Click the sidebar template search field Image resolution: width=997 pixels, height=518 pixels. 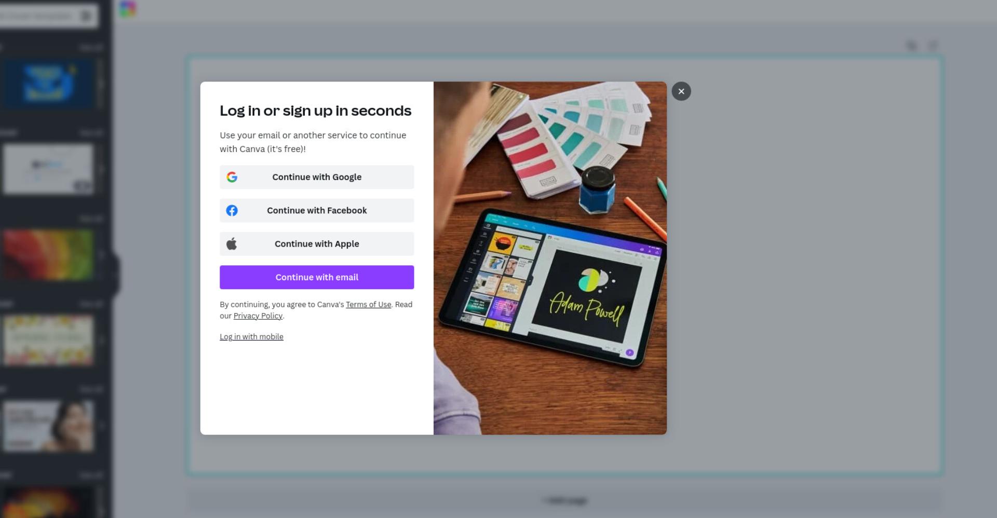[48, 16]
